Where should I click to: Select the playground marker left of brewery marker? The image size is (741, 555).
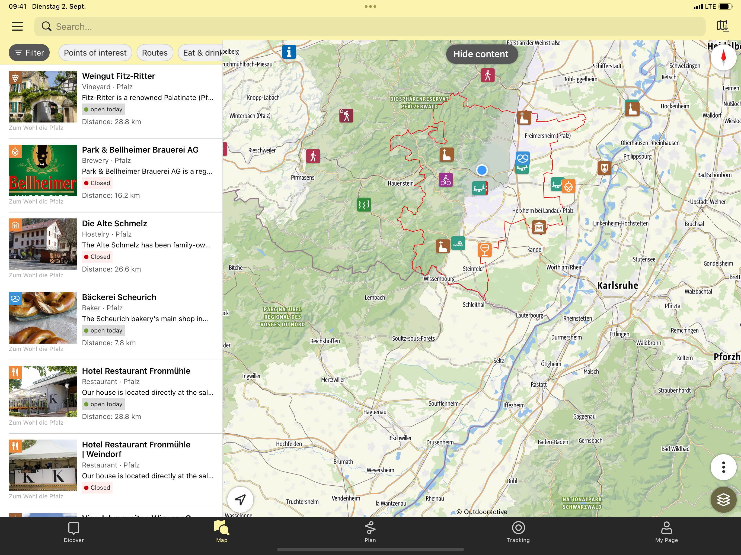(556, 184)
